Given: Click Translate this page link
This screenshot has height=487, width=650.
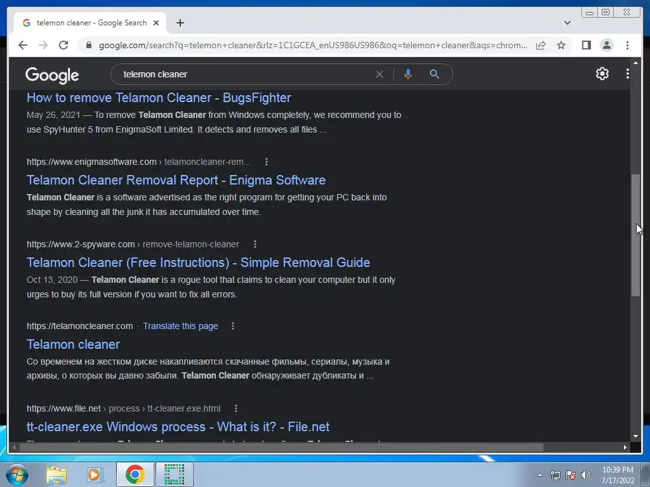Looking at the screenshot, I should pos(180,326).
